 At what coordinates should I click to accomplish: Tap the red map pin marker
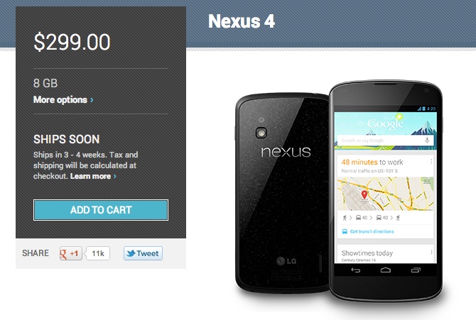tap(364, 194)
